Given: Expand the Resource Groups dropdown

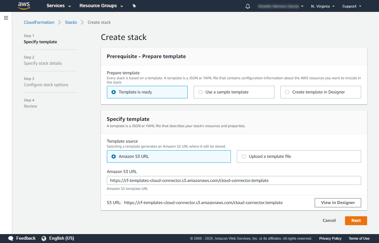Looking at the screenshot, I should coord(101,6).
